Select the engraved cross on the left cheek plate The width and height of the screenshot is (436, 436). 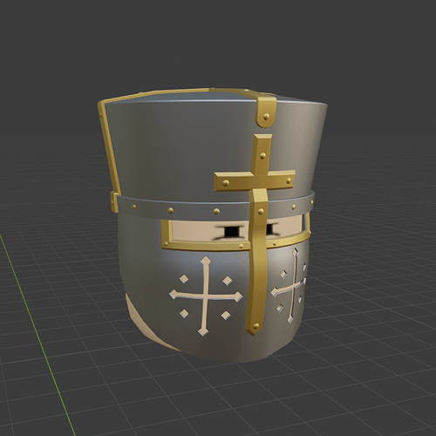[206, 296]
